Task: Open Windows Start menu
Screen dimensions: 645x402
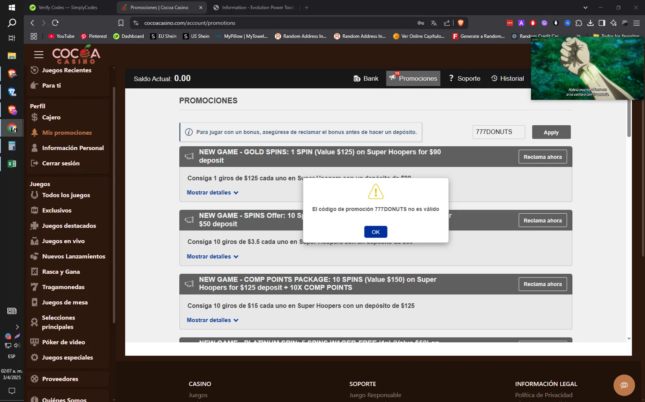Action: click(x=12, y=8)
